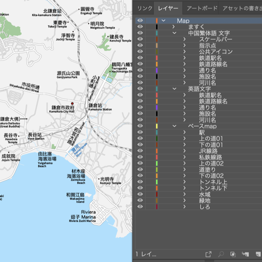The width and height of the screenshot is (262, 262).
Task: Select the 私鉄線路 layer name
Action: pyautogui.click(x=210, y=157)
